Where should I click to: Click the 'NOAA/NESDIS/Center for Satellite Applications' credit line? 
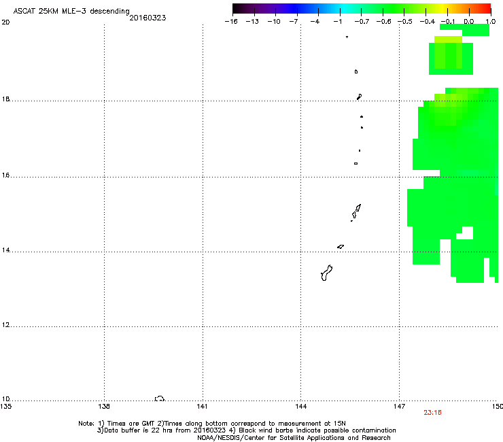[x=294, y=438]
